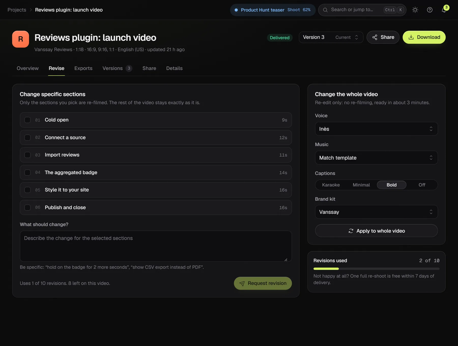Click the 16s duration of Publish and close
The image size is (458, 346).
click(x=283, y=208)
